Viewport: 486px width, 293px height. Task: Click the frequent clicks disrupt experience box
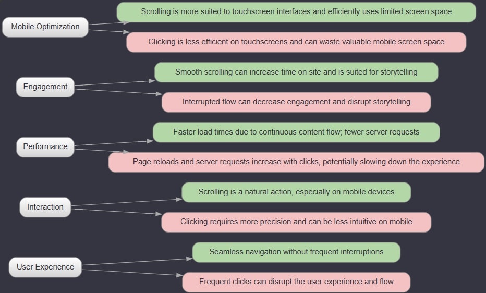click(296, 282)
